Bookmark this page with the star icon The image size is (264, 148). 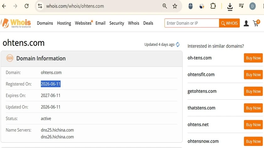click(x=175, y=6)
